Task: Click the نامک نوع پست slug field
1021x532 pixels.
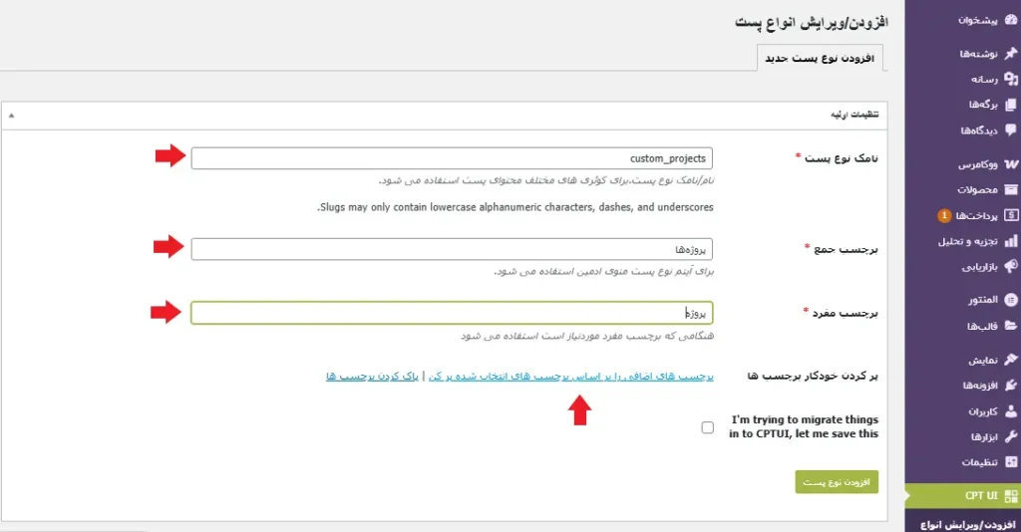Action: tap(452, 158)
